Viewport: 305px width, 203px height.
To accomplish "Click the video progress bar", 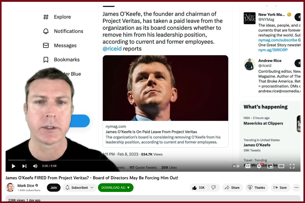I will pyautogui.click(x=153, y=160).
